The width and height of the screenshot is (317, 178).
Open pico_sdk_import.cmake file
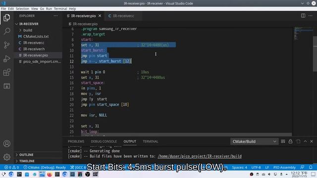click(38, 61)
